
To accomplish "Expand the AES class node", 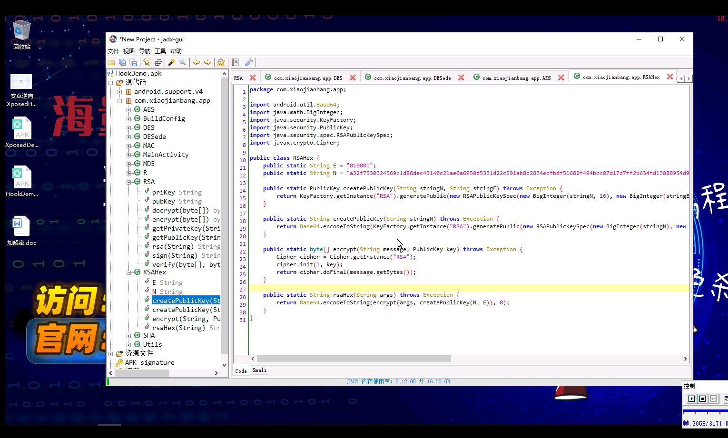I will [x=129, y=110].
